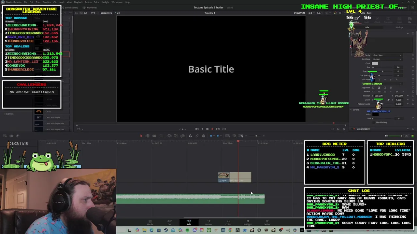417x234 pixels.
Task: Open Spotify from the taskbar
Action: (188, 230)
